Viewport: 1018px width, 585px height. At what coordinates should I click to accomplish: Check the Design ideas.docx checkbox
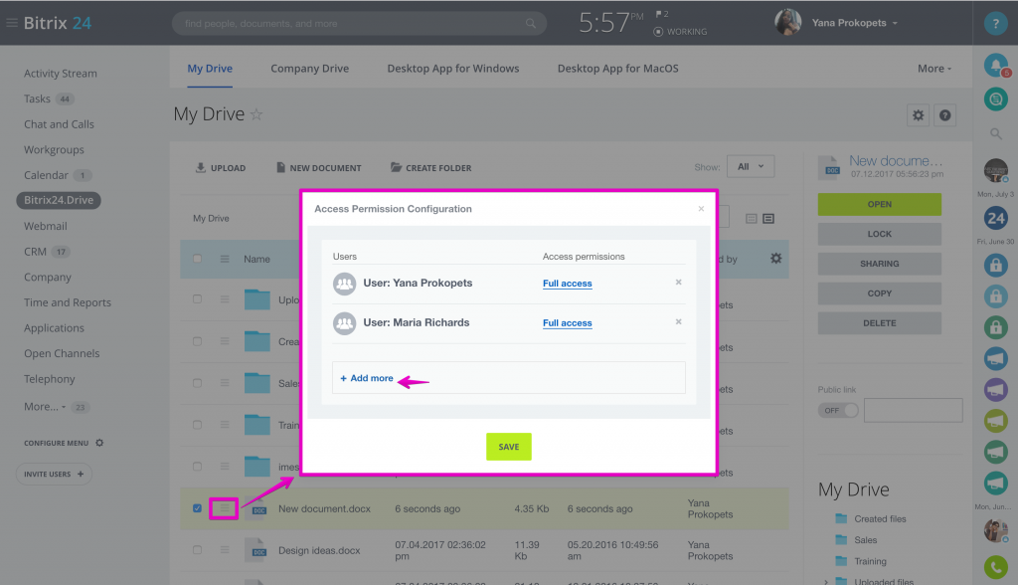pos(198,550)
